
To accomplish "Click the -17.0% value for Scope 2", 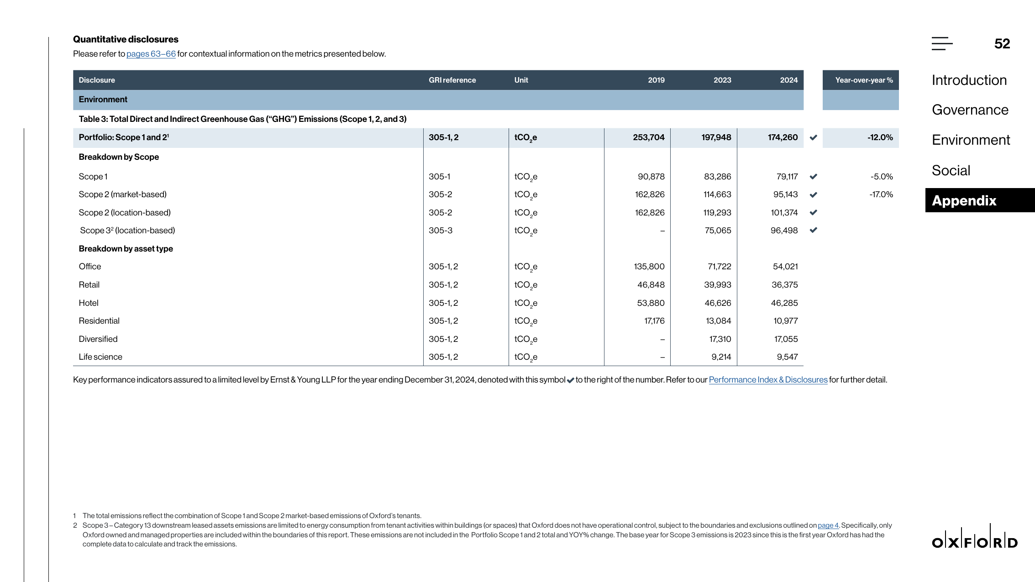I will [x=881, y=194].
